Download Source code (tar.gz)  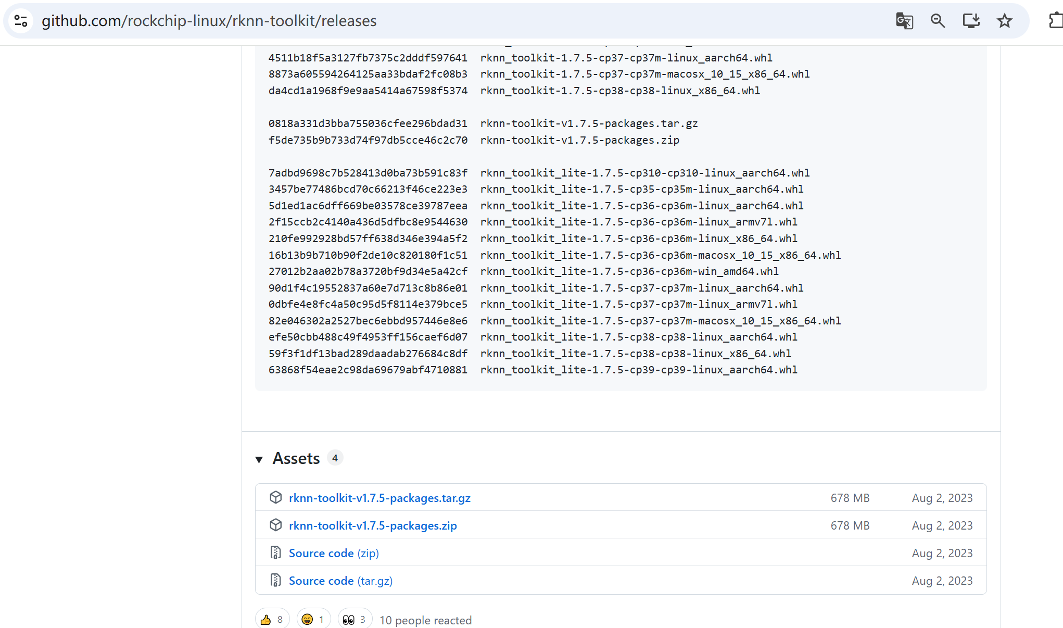[x=340, y=581]
